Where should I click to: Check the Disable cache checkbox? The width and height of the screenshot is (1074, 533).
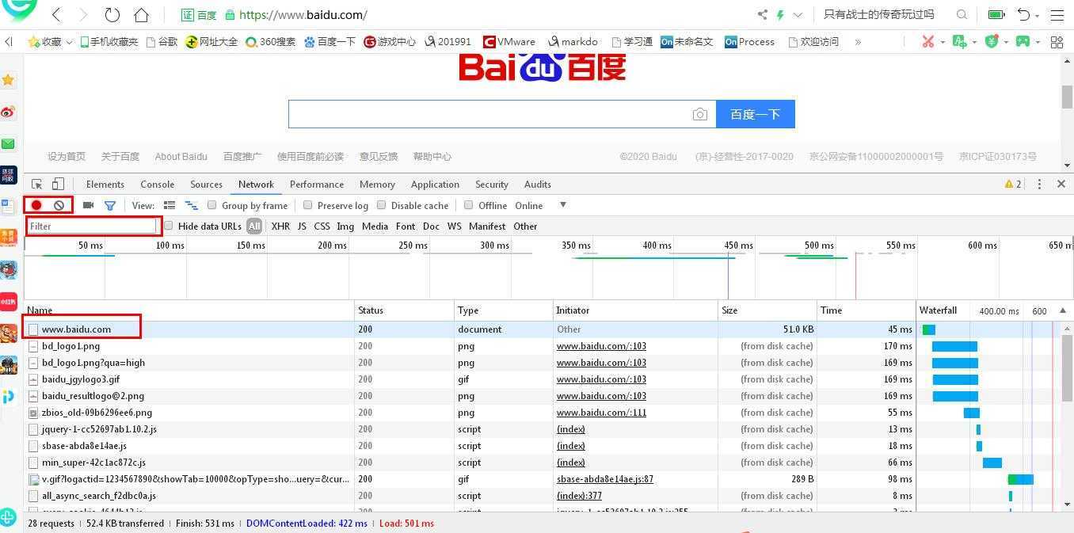point(382,205)
